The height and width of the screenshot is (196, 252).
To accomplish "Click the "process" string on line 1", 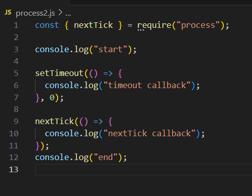I will coord(198,25).
